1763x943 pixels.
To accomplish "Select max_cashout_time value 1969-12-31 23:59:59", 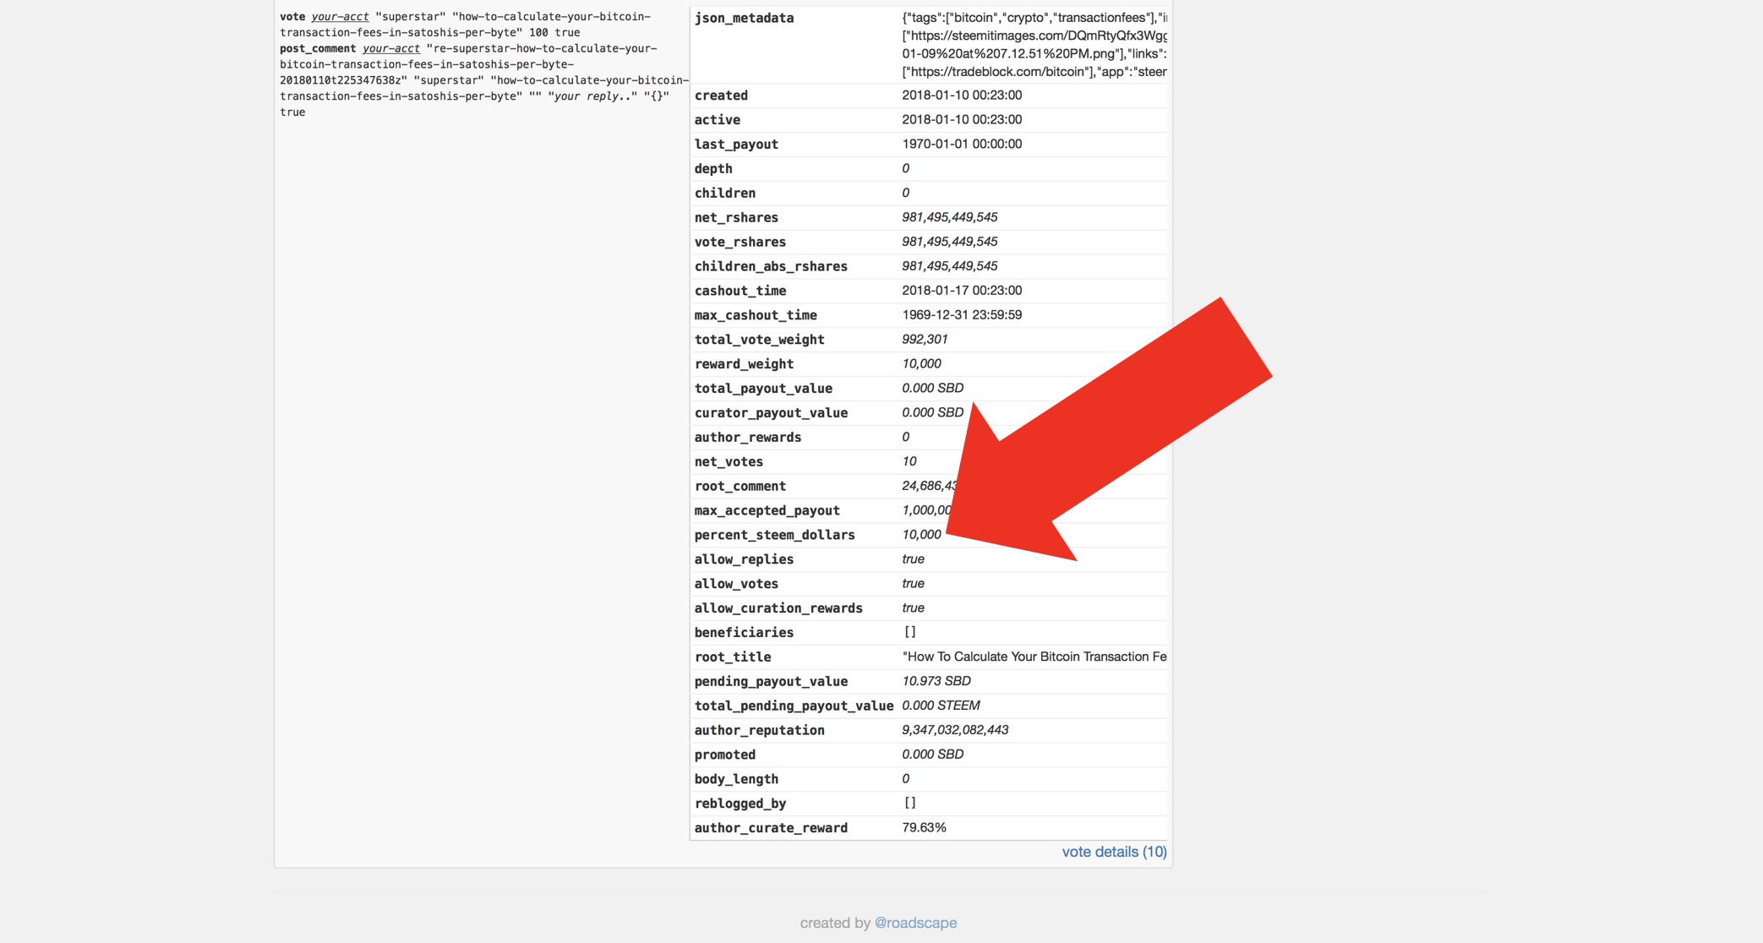I will coord(962,315).
